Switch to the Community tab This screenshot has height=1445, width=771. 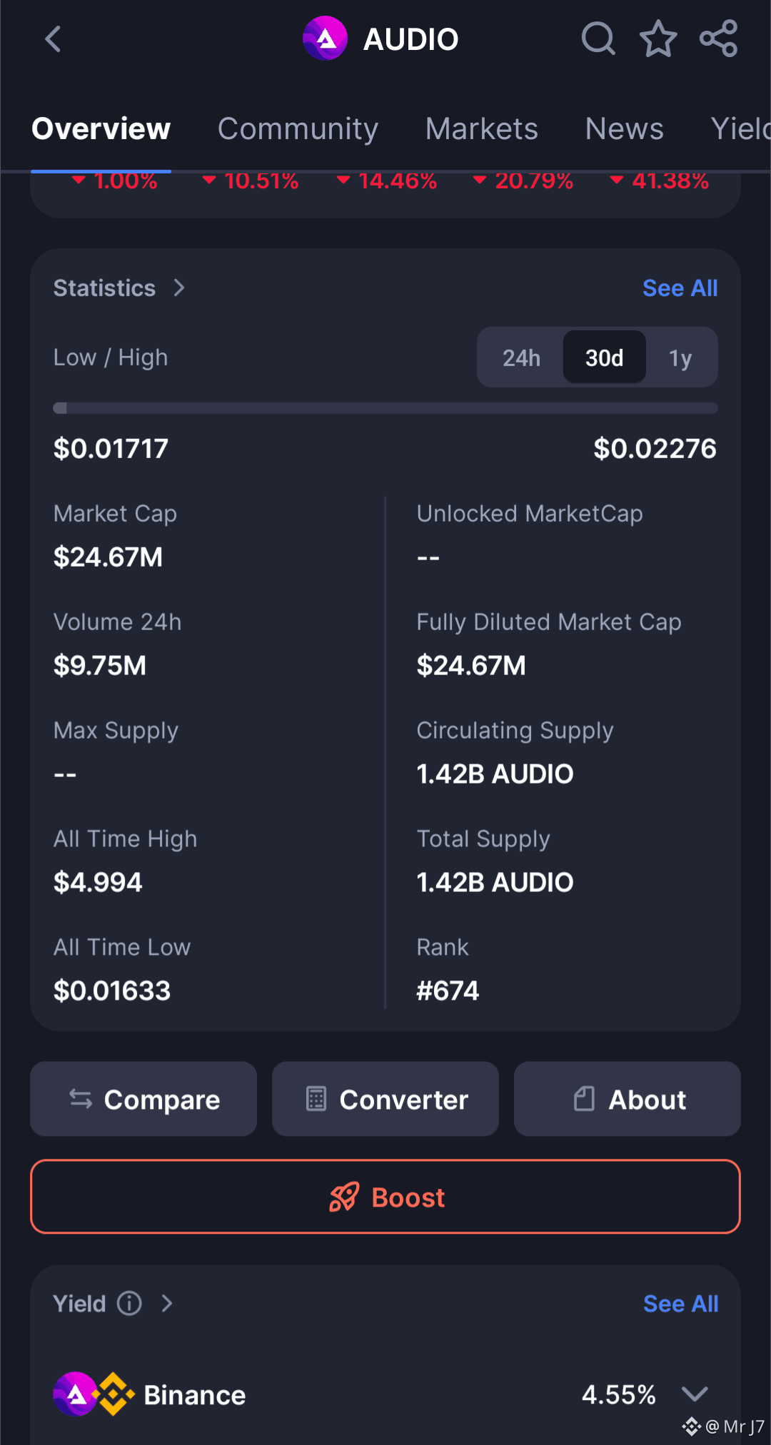[298, 129]
